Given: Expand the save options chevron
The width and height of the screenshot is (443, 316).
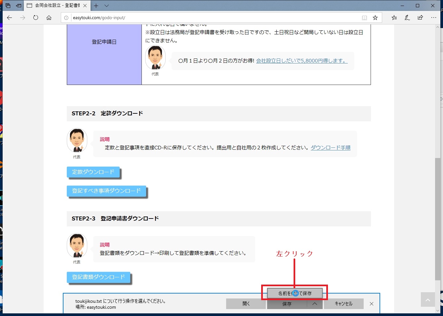Looking at the screenshot, I should [315, 304].
